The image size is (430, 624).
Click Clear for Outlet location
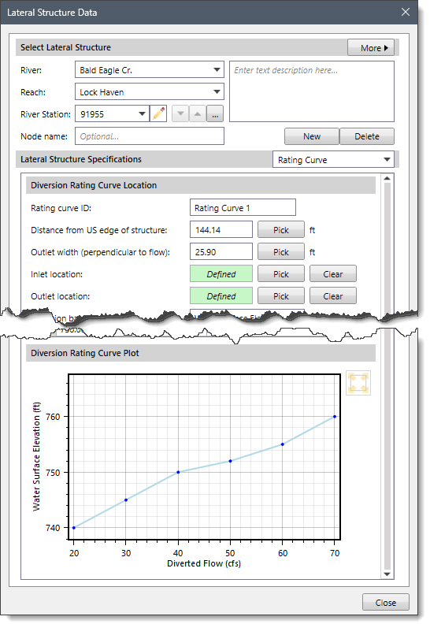333,296
